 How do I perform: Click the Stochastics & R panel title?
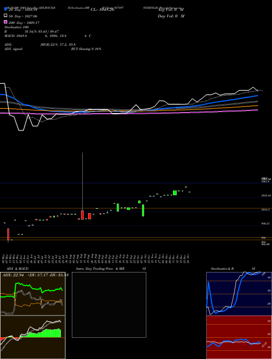click(x=222, y=269)
